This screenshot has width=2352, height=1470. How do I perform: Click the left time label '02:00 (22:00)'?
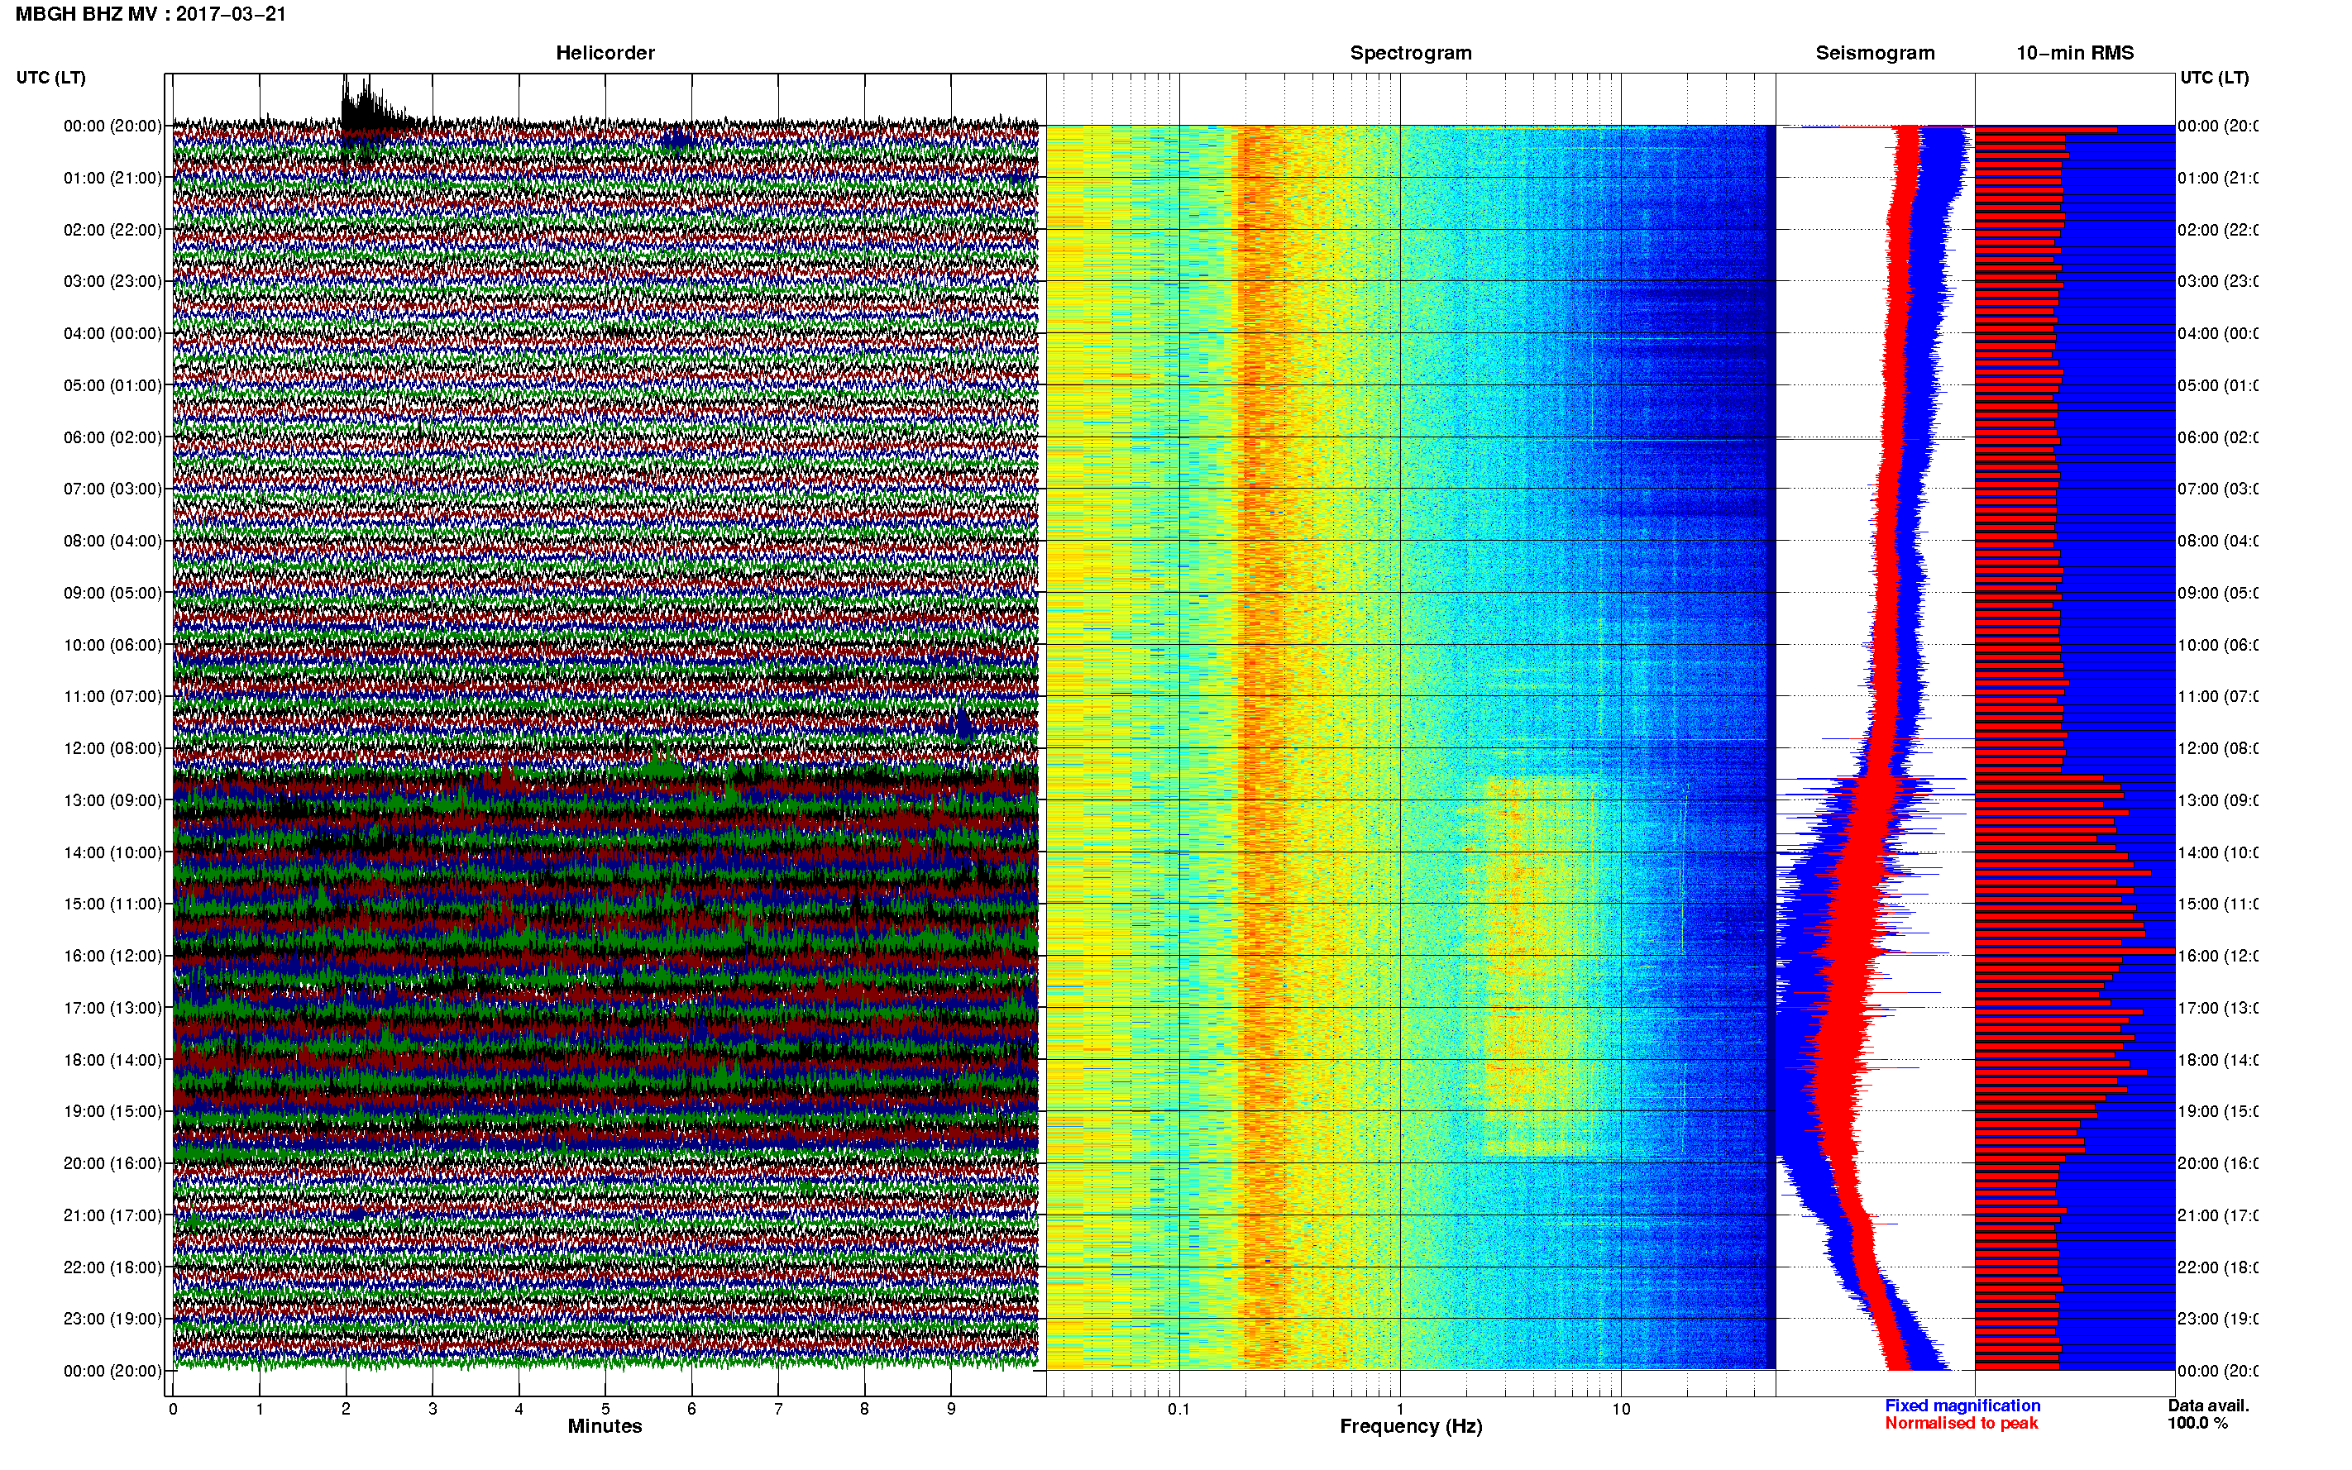(112, 230)
